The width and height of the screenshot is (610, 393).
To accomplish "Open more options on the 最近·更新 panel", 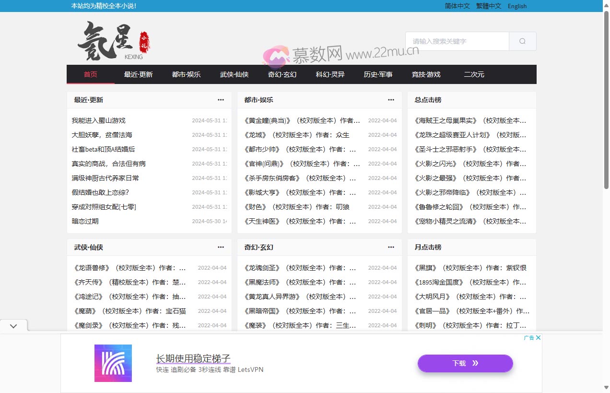I will click(221, 100).
